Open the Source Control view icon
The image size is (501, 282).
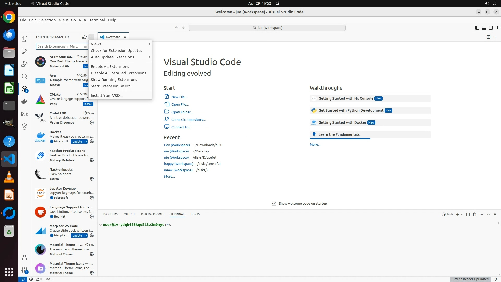click(25, 51)
